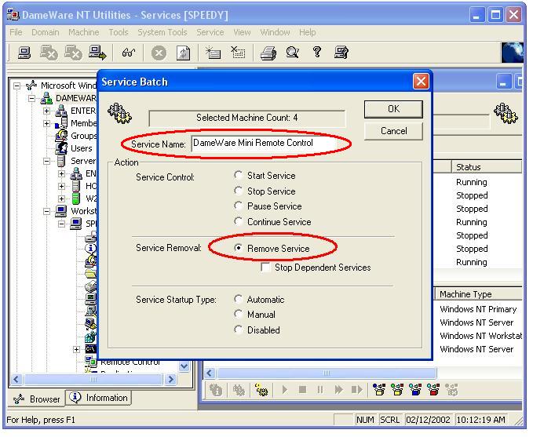Open the System Tools menu
533x437 pixels.
(162, 32)
